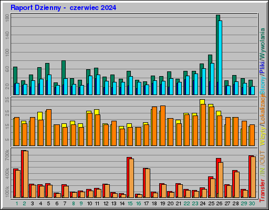Click the orange bar for day 19 in middle chart
This screenshot has height=210, width=269.
tap(163, 125)
